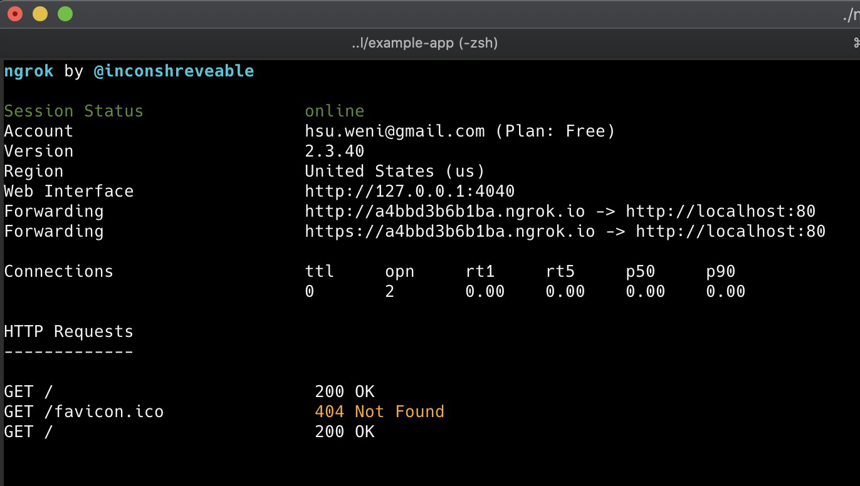The width and height of the screenshot is (860, 486).
Task: Click the 'GET /' request directly below favicon.ico
Action: click(29, 432)
